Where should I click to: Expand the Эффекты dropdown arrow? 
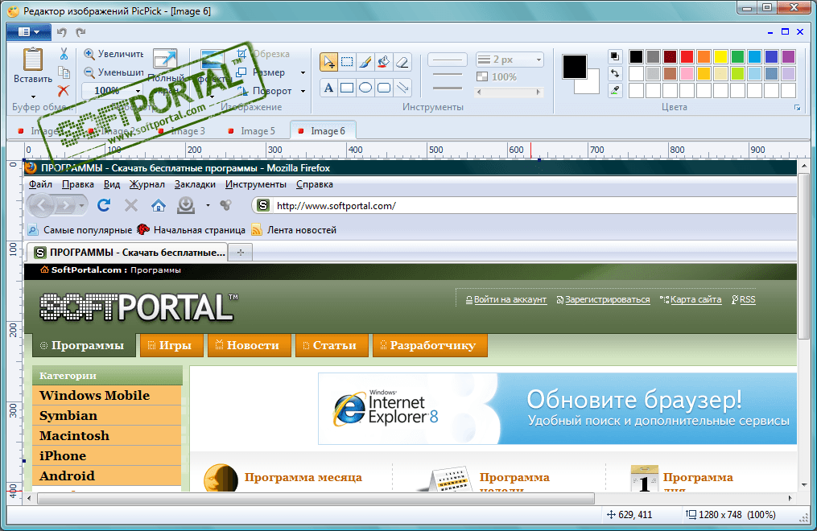[212, 97]
